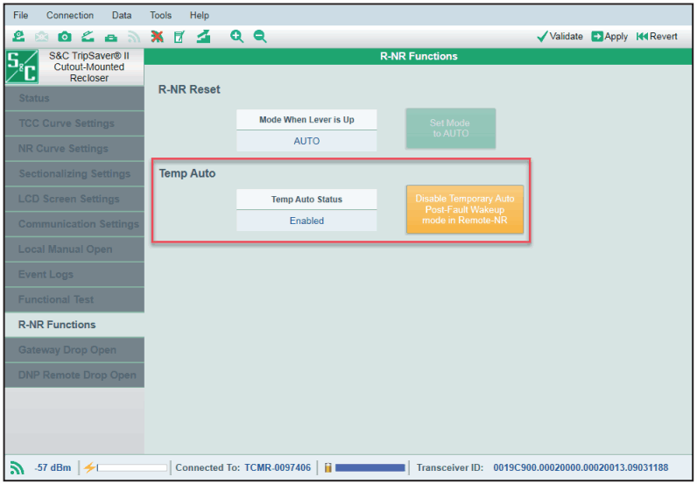The width and height of the screenshot is (697, 484).
Task: Click the green signal strength icon in status bar
Action: point(18,467)
